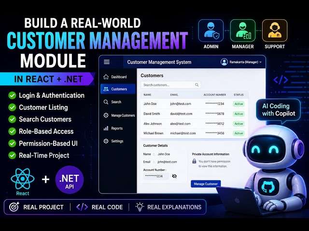Click the React atom logo

pyautogui.click(x=23, y=179)
